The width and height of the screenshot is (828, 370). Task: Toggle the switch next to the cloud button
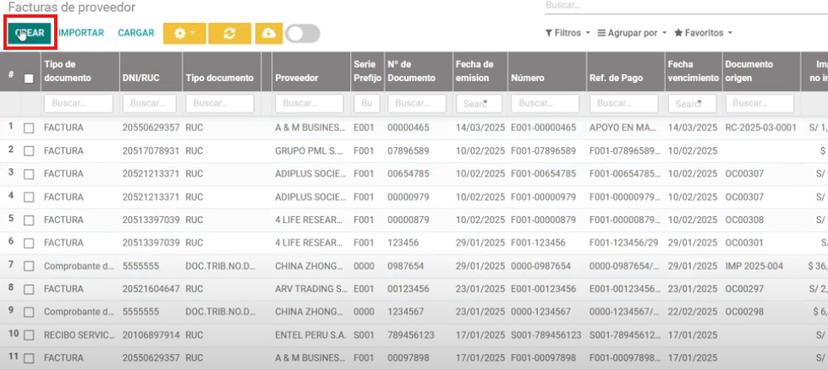303,33
